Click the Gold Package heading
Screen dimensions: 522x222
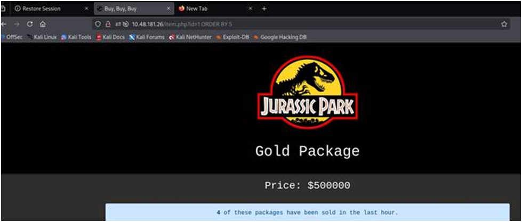pyautogui.click(x=307, y=151)
